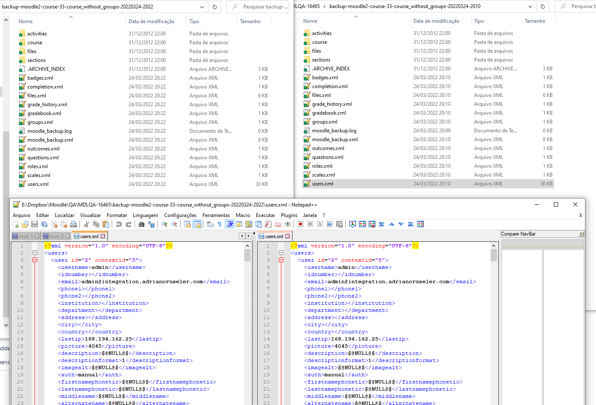Screen dimensions: 596x405
Task: Click right tab-scroll arrow in left pane
Action: [249, 236]
